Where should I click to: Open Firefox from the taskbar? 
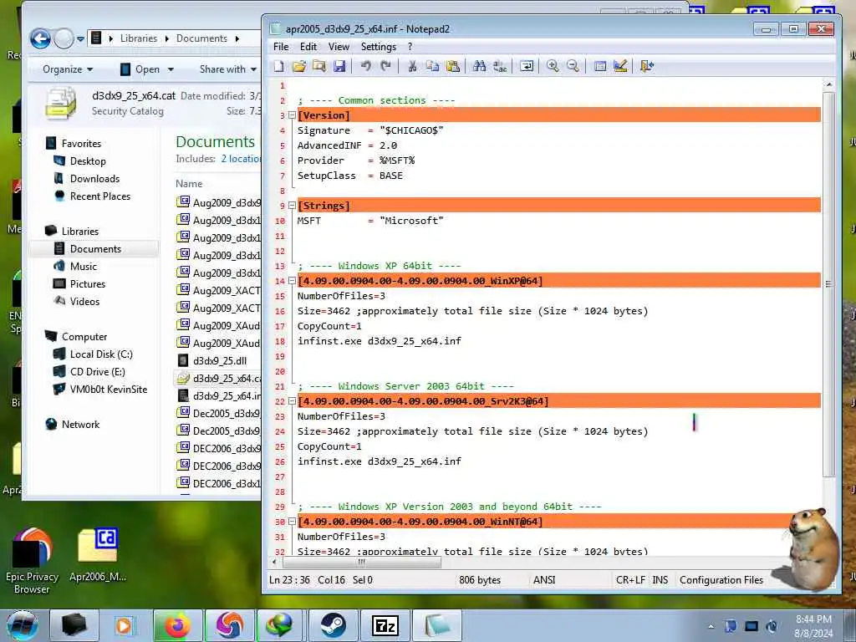[177, 625]
